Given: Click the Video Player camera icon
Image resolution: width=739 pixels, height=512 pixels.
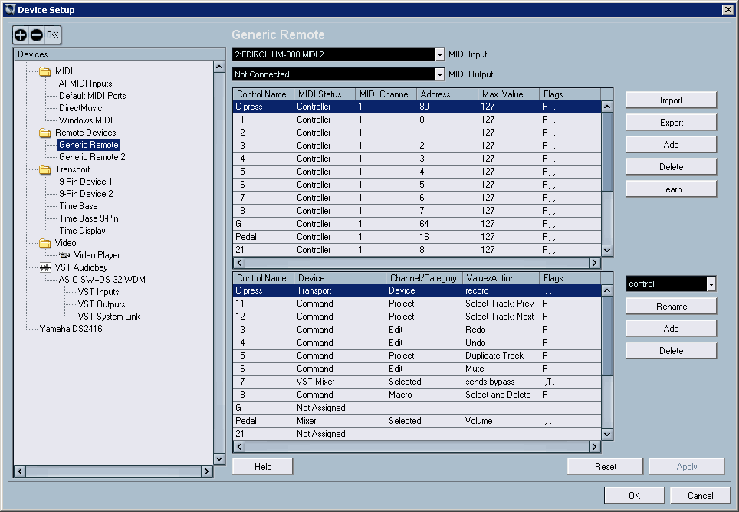Looking at the screenshot, I should pyautogui.click(x=64, y=255).
